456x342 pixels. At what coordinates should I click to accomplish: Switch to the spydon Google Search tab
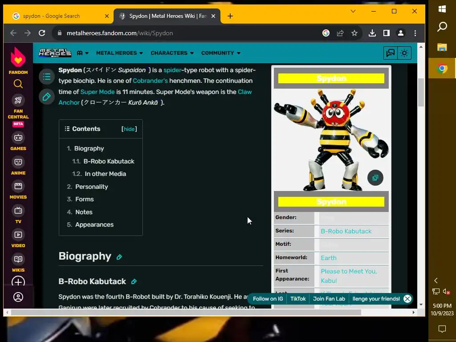(x=58, y=16)
